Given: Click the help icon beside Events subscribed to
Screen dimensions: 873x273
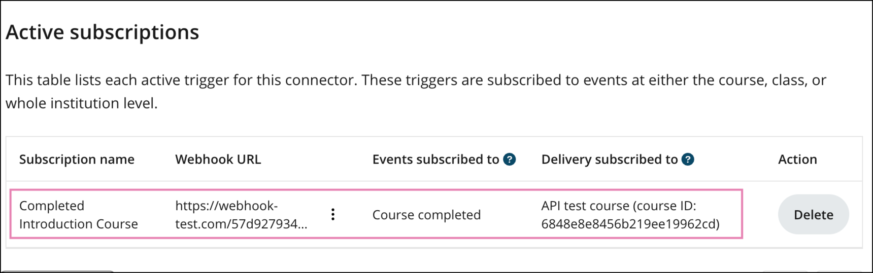Looking at the screenshot, I should [x=509, y=160].
